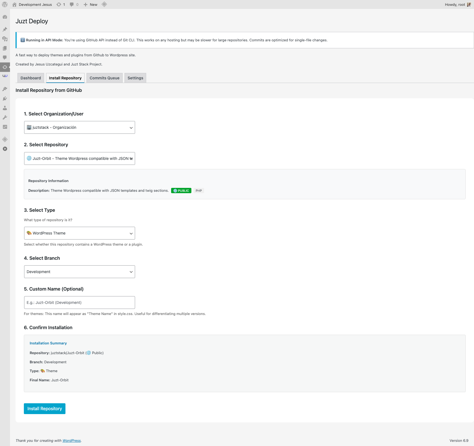The image size is (474, 446).
Task: Open the Juzt Deploy sync sidebar icon
Action: pos(5,67)
